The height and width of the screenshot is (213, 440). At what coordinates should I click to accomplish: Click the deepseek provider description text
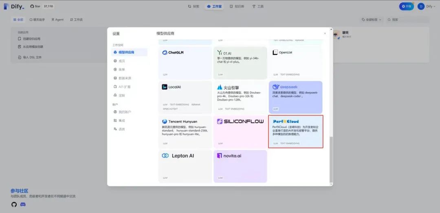[295, 94]
